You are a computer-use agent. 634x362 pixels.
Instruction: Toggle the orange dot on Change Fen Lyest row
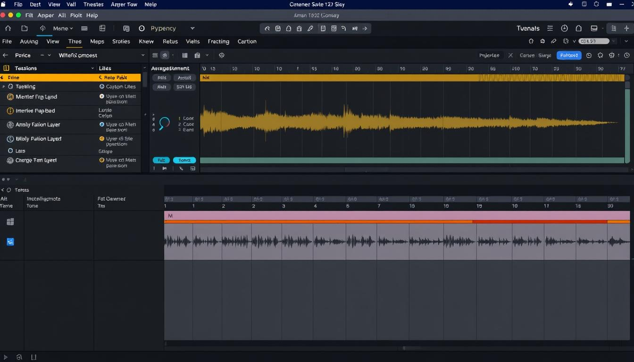tap(102, 160)
